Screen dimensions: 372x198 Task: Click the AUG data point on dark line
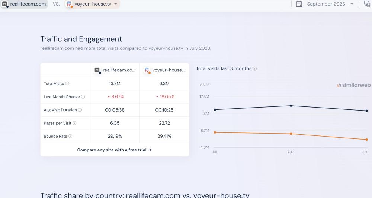(x=291, y=106)
